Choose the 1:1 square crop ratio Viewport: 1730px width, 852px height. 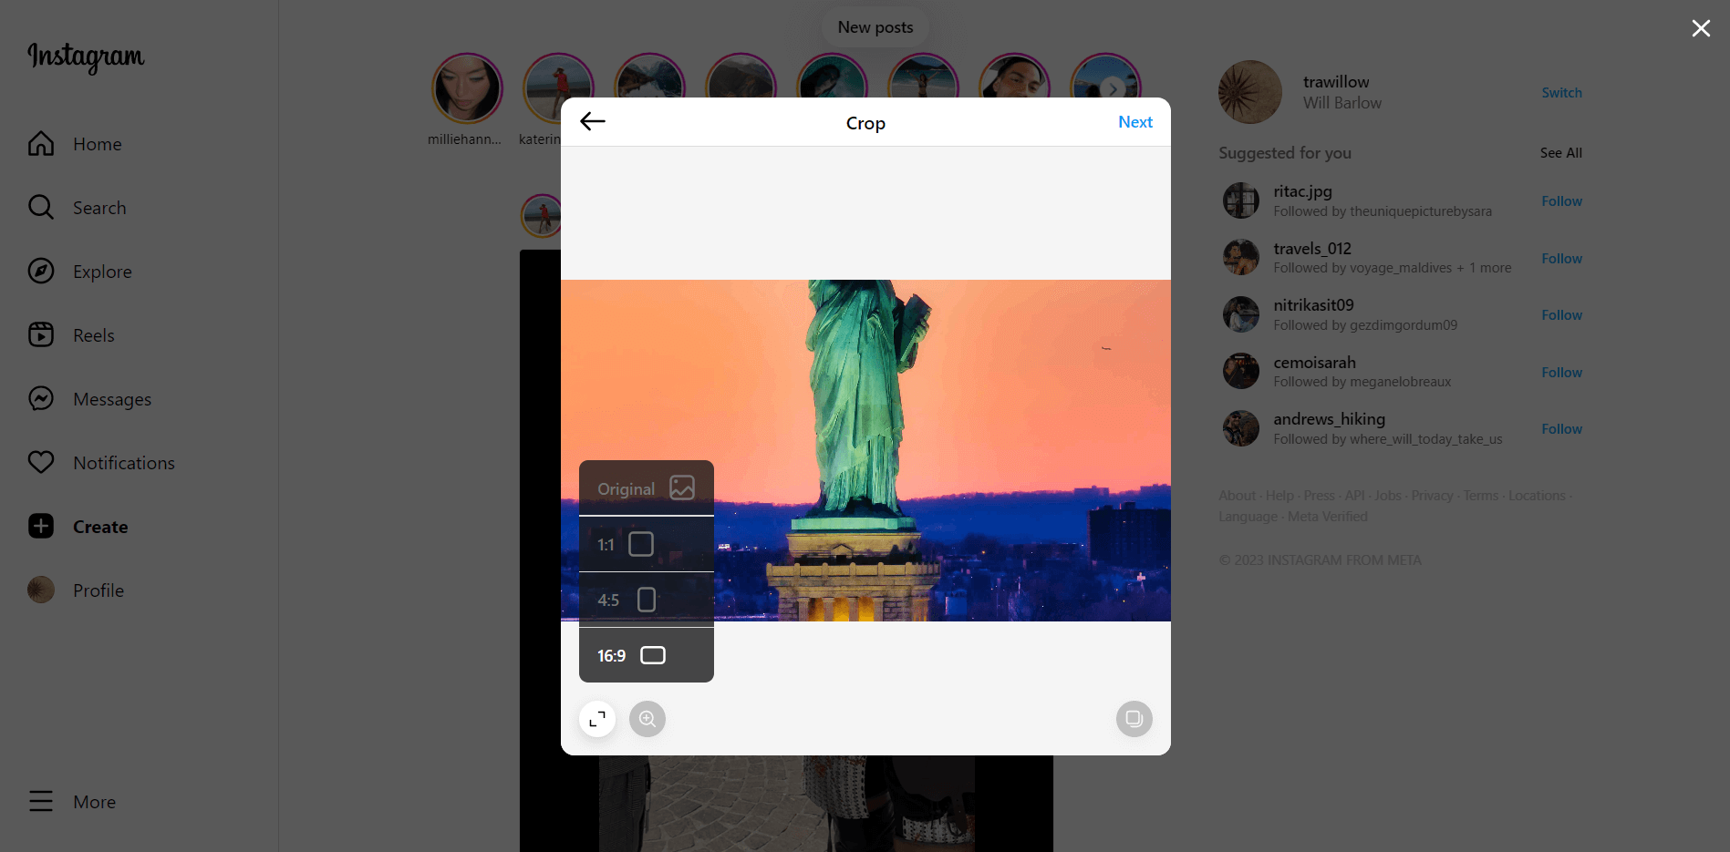pos(647,544)
